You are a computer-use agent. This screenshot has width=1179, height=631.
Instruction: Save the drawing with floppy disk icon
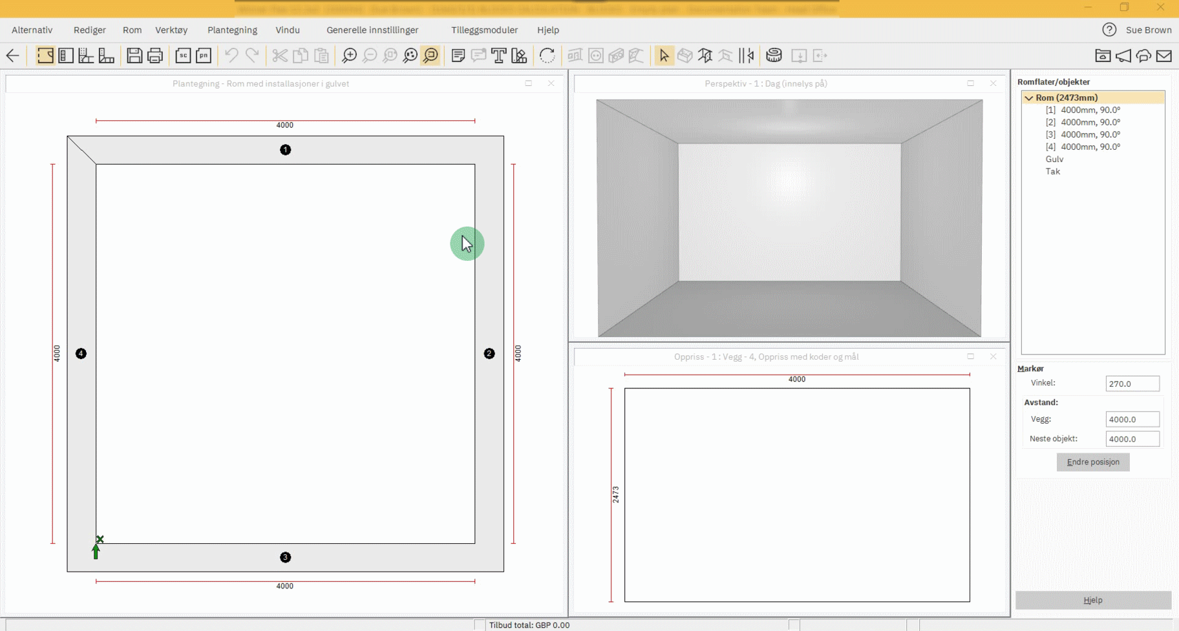coord(134,56)
